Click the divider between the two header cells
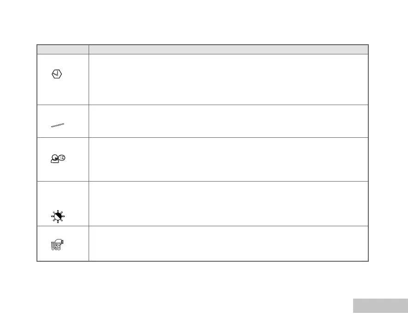The width and height of the screenshot is (408, 329). point(89,49)
